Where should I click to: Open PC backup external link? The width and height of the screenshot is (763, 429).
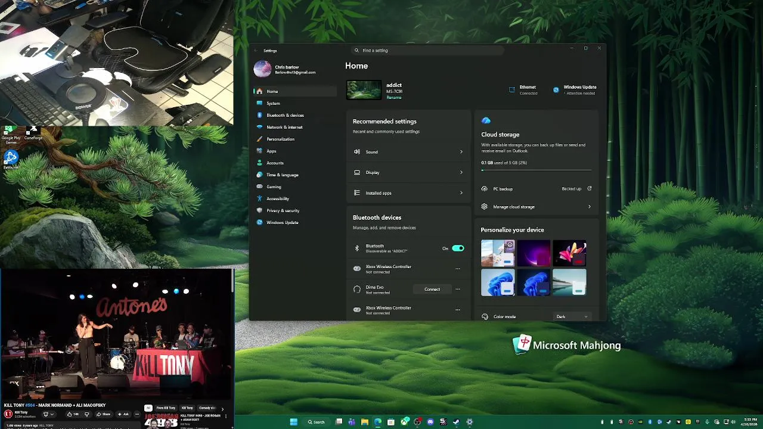click(590, 189)
